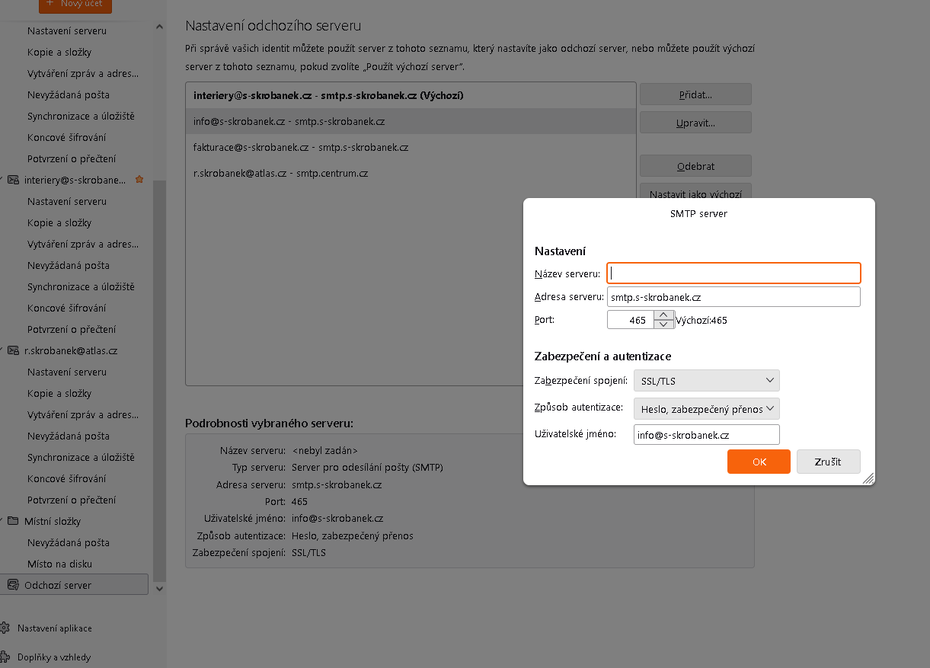Screen dimensions: 930x668
Task: Click the SMTP server dialog title
Action: [698, 214]
